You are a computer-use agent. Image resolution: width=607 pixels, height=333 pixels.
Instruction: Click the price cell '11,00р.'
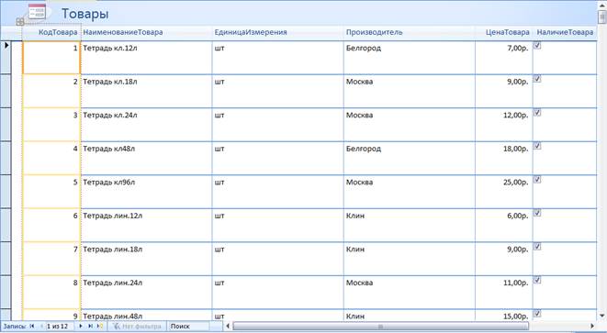[503, 292]
